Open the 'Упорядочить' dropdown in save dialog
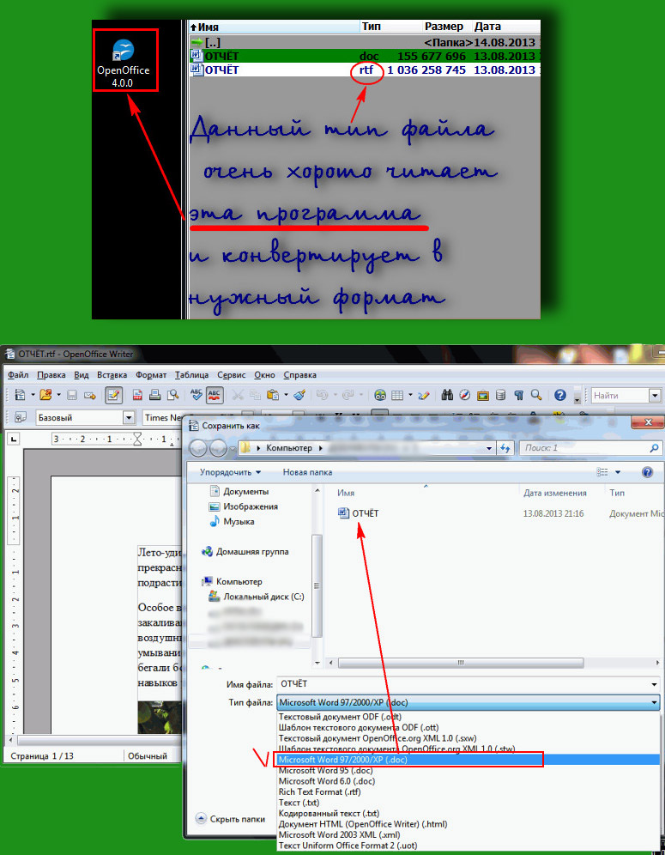This screenshot has width=665, height=855. click(231, 471)
